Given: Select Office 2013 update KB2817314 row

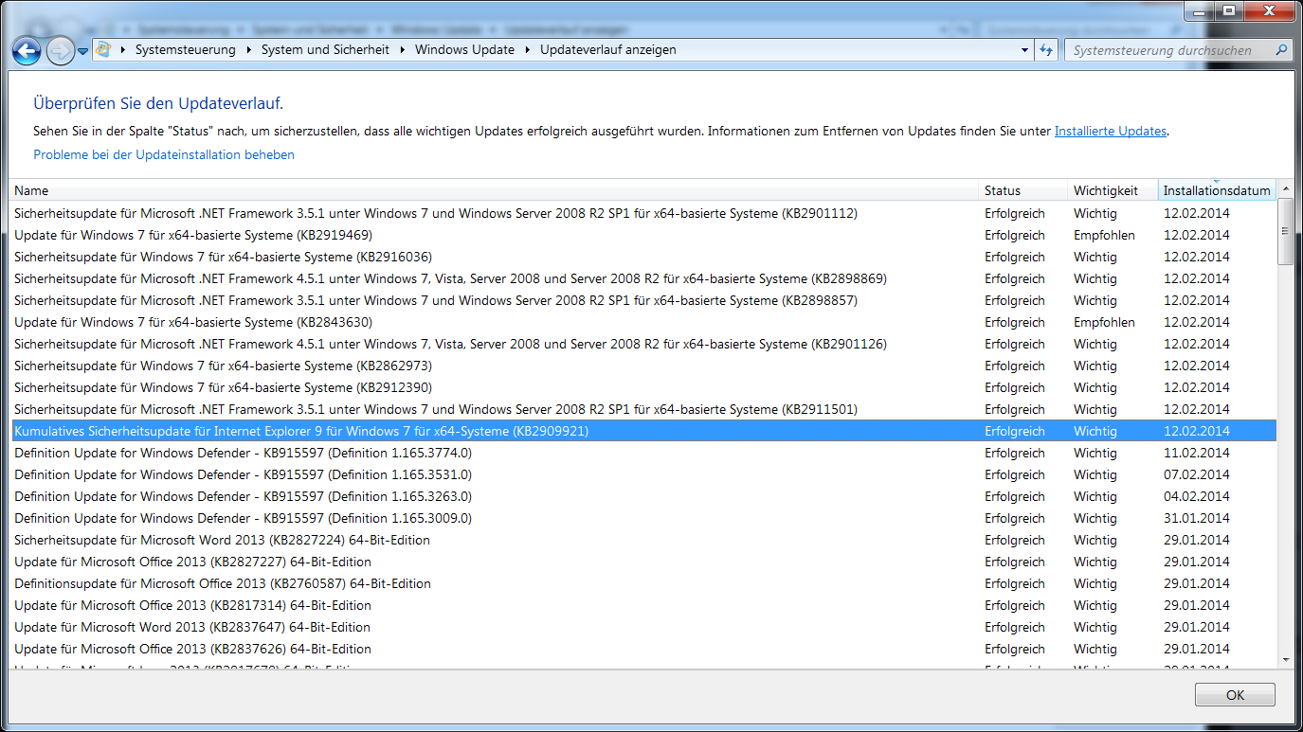Looking at the screenshot, I should coord(643,605).
